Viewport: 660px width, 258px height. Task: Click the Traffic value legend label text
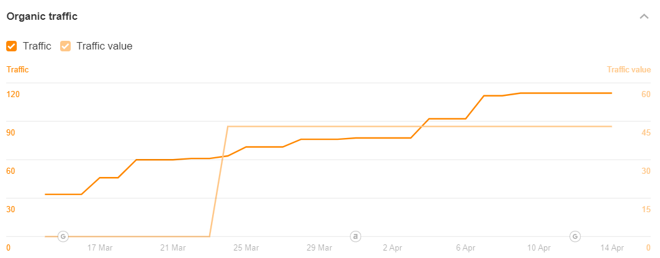click(x=104, y=46)
